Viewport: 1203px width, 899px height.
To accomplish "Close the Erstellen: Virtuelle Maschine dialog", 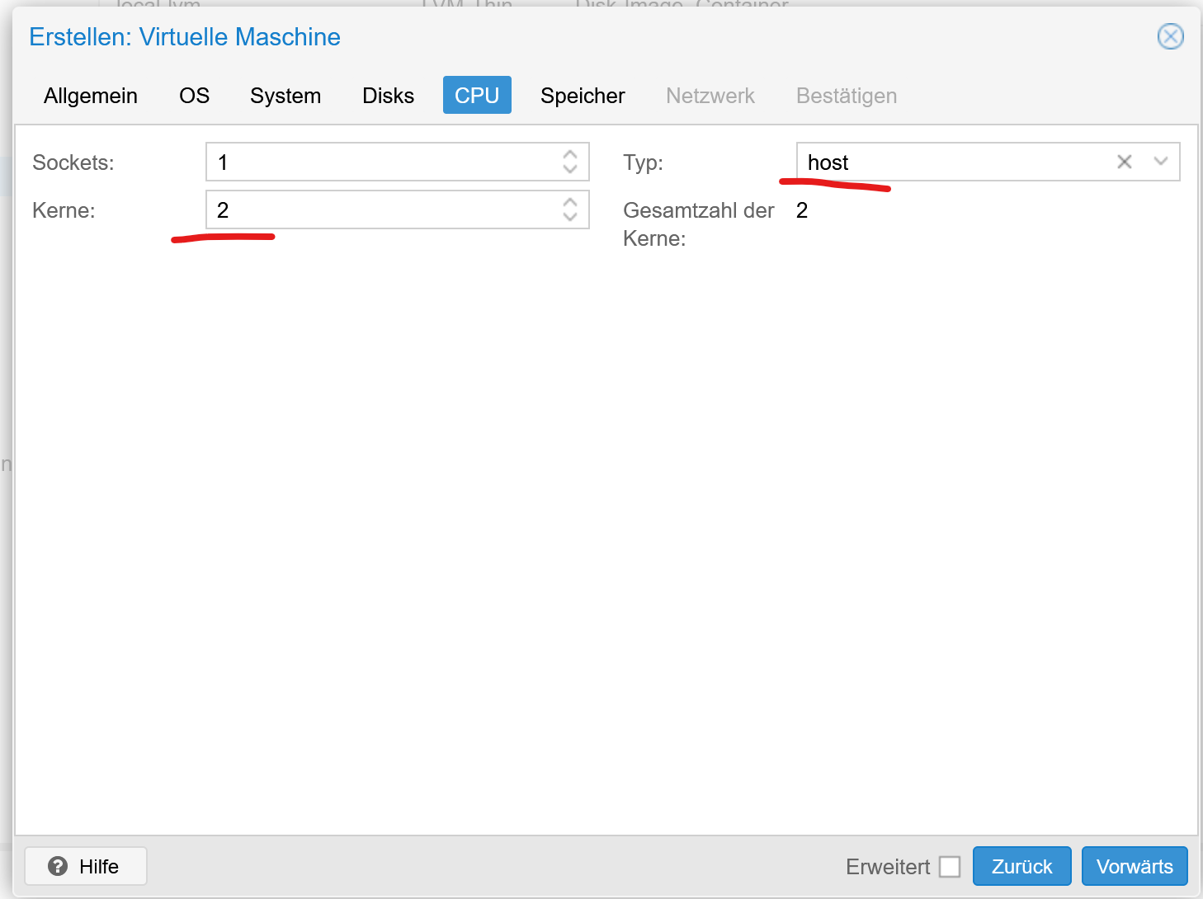I will [x=1170, y=36].
